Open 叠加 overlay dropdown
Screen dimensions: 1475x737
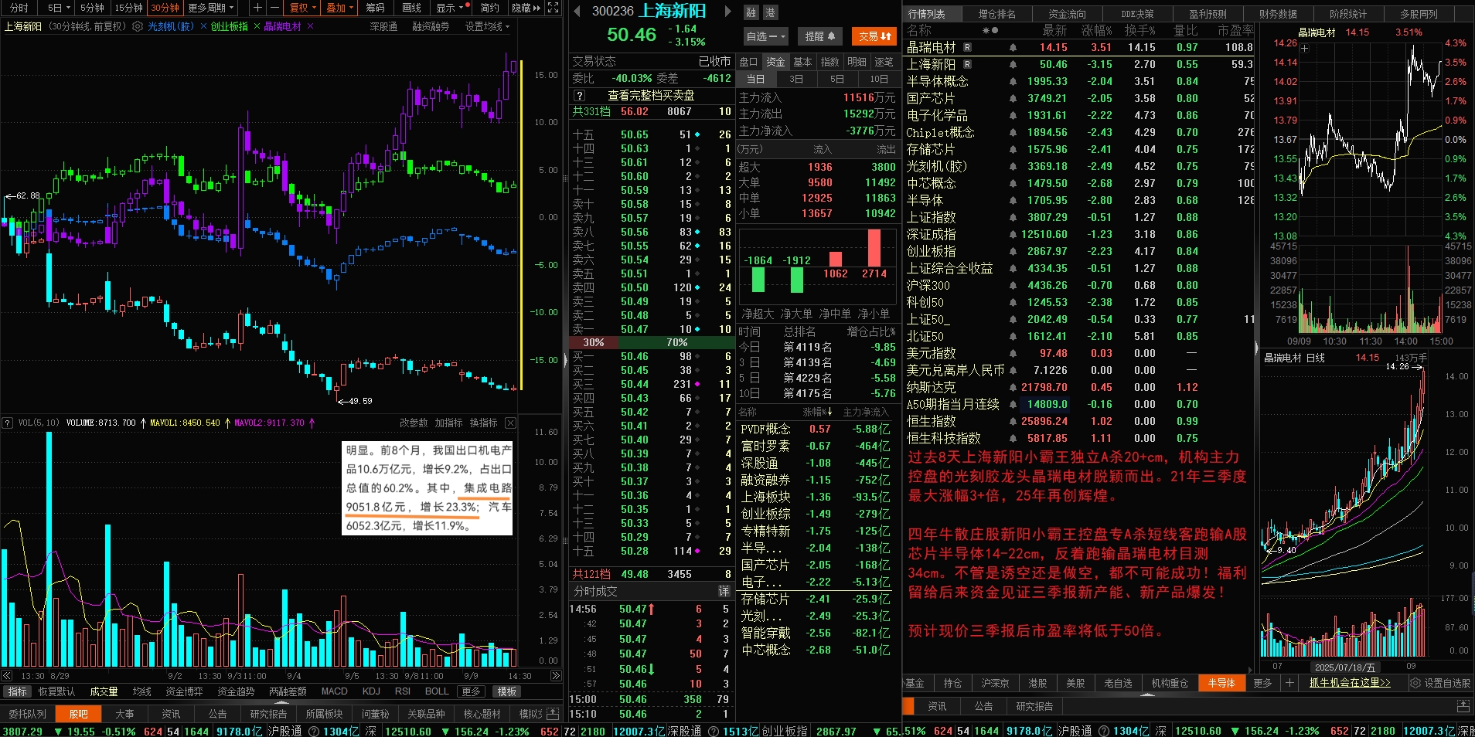[x=339, y=8]
